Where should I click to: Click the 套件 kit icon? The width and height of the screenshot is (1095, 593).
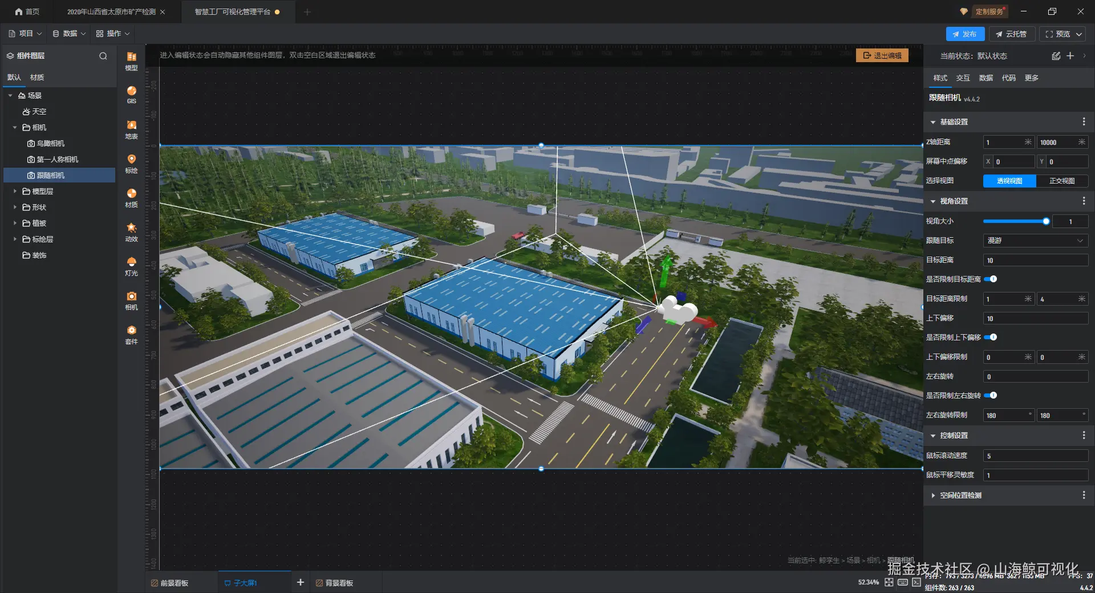coord(131,335)
